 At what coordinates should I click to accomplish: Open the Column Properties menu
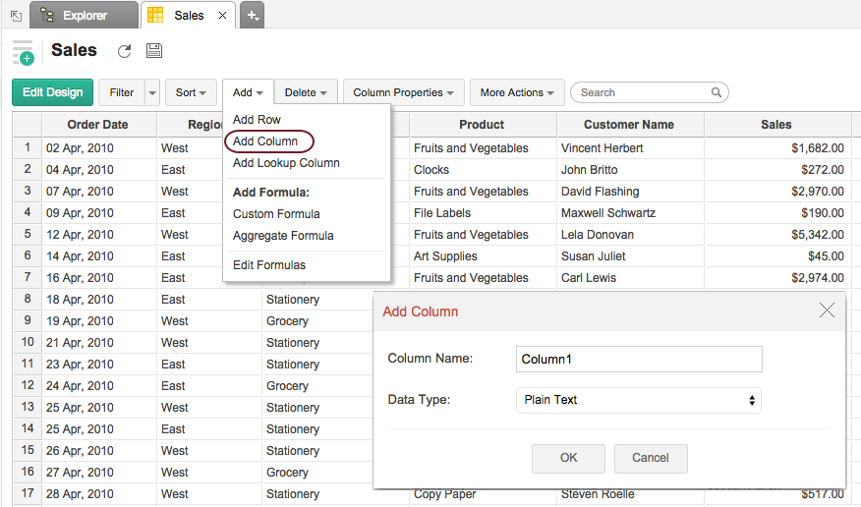403,92
